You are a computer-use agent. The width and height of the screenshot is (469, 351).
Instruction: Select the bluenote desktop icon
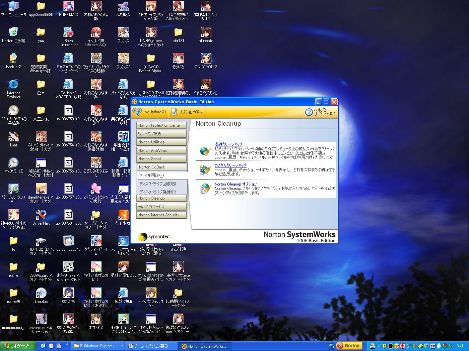206,35
